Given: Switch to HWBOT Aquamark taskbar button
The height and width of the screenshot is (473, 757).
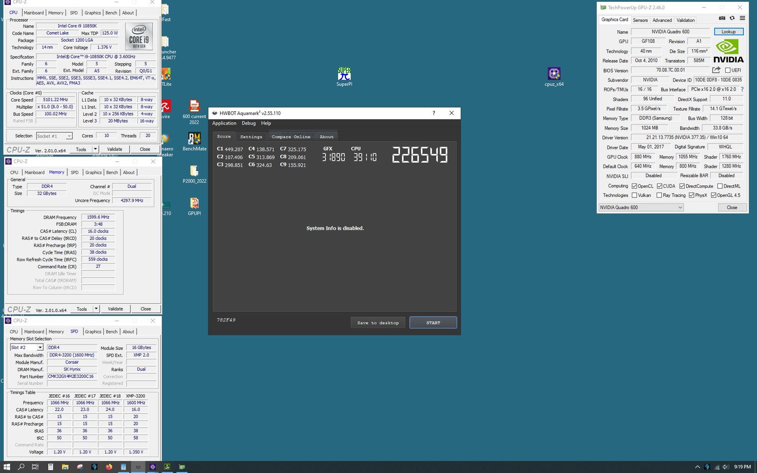Looking at the screenshot, I should point(138,467).
